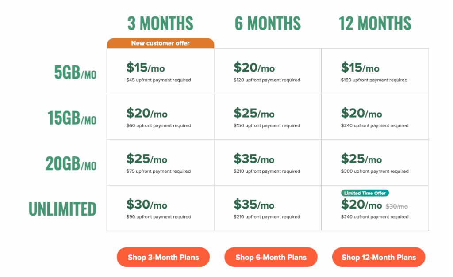This screenshot has height=277, width=453.
Task: Click the Shop 6-Month Plans button
Action: click(x=271, y=257)
